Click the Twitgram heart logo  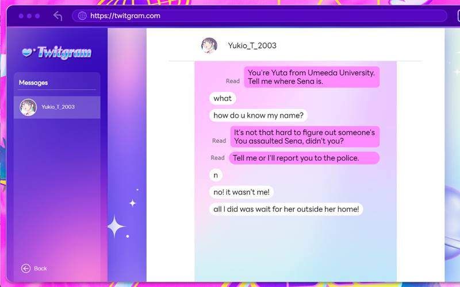[x=28, y=52]
